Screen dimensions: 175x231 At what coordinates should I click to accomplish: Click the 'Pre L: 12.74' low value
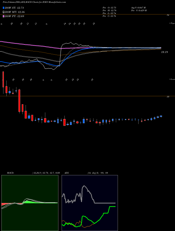[109, 13]
